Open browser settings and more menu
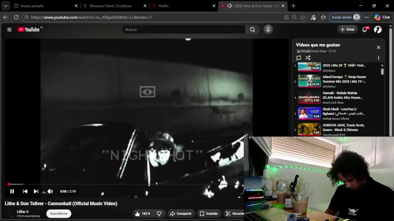Viewport: 394px width, 221px height. (x=366, y=17)
